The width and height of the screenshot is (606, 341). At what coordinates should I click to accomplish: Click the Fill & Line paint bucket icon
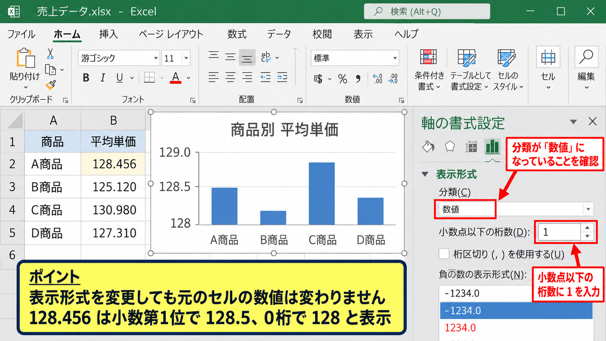428,147
